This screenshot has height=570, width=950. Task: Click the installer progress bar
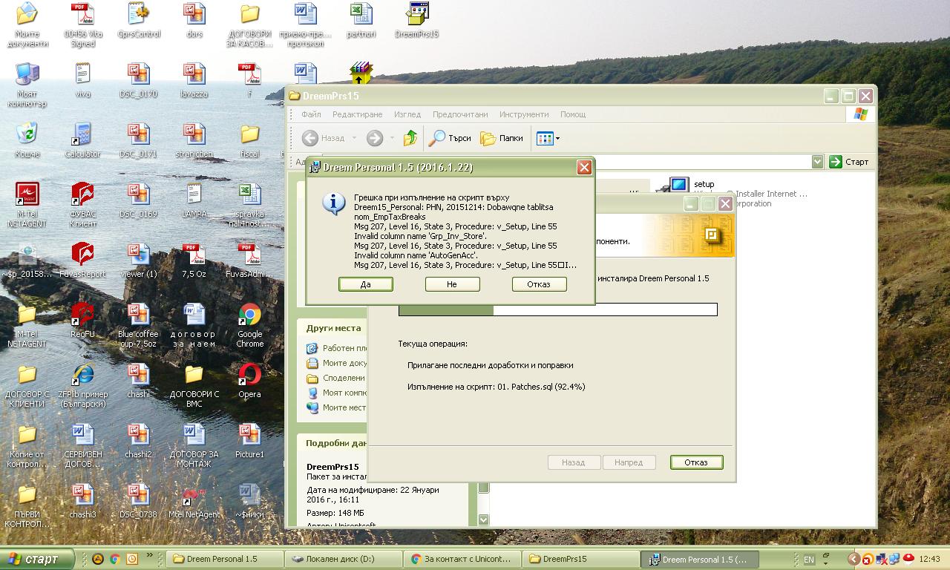pyautogui.click(x=558, y=309)
